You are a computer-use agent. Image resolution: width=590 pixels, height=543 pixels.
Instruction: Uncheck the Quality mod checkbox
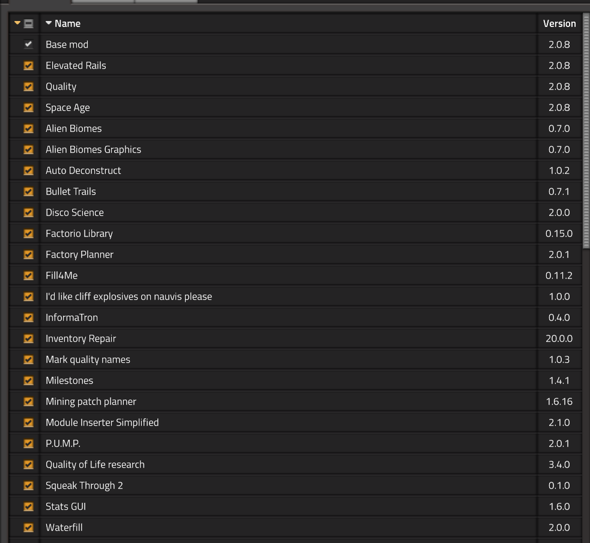tap(29, 86)
